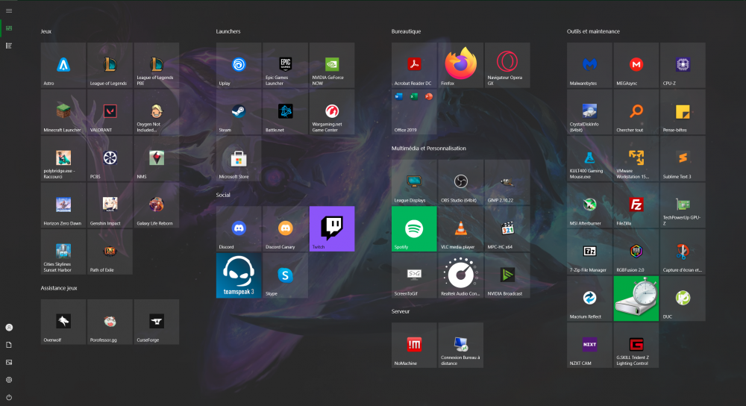Launch OBS Studio (64bit)
The height and width of the screenshot is (406, 746).
point(460,182)
